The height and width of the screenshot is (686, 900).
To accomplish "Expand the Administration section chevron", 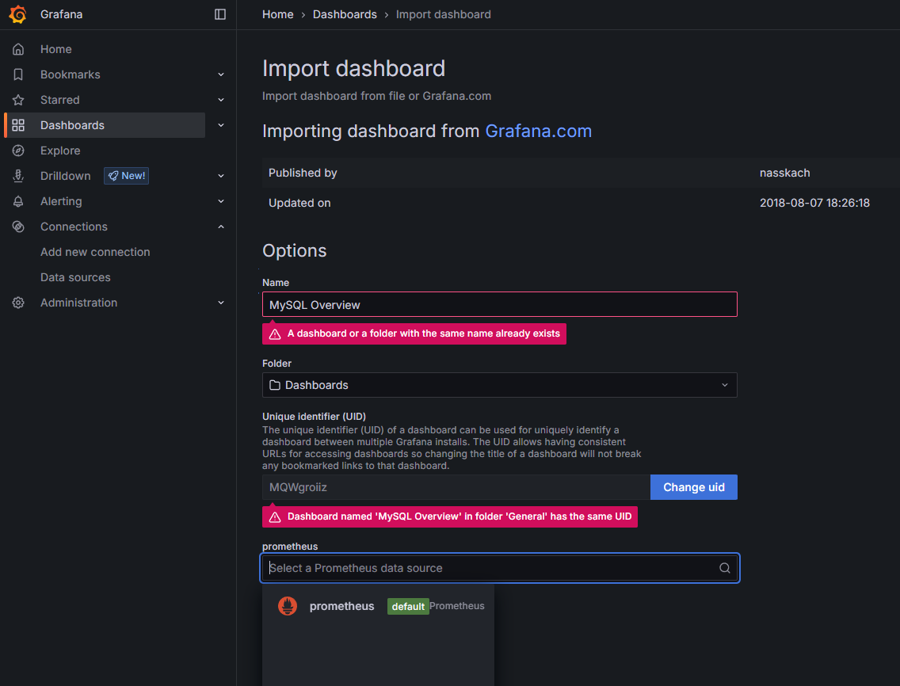I will click(x=221, y=303).
